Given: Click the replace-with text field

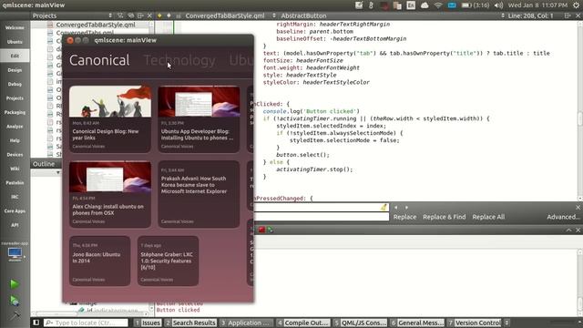Looking at the screenshot, I should click(322, 217).
